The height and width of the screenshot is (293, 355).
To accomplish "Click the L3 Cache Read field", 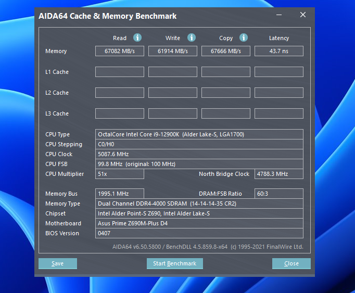I will point(120,113).
